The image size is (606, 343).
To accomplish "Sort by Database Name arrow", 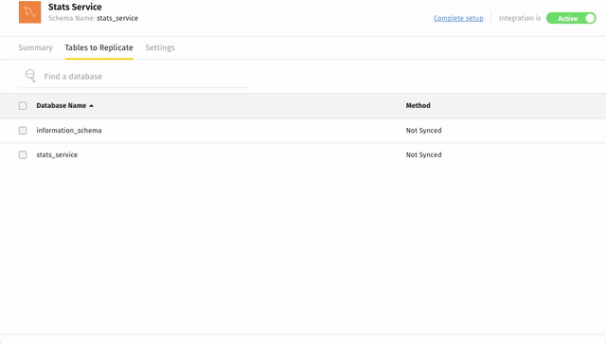I will 91,105.
